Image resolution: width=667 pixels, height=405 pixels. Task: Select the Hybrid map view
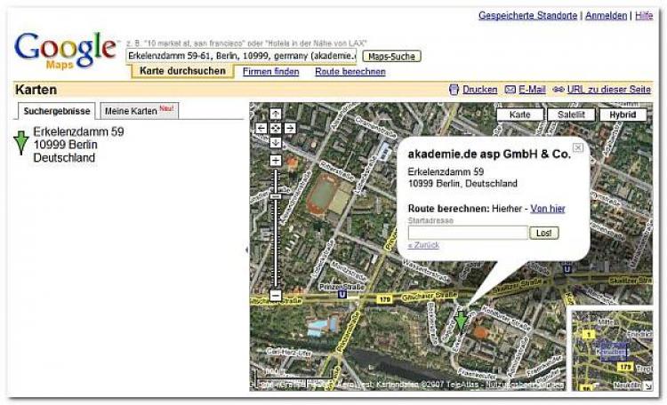click(623, 115)
